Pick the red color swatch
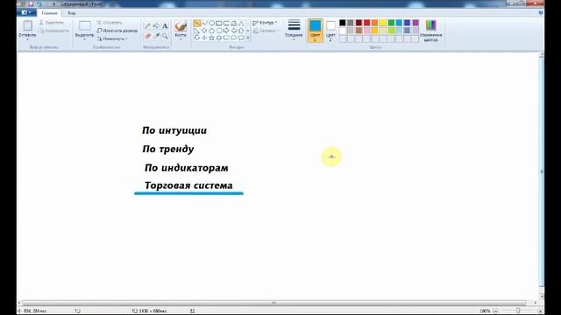This screenshot has height=315, width=561. [x=366, y=23]
